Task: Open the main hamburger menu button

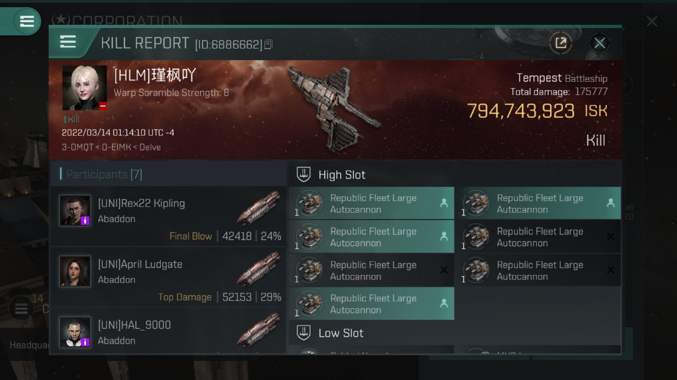Action: pos(27,21)
